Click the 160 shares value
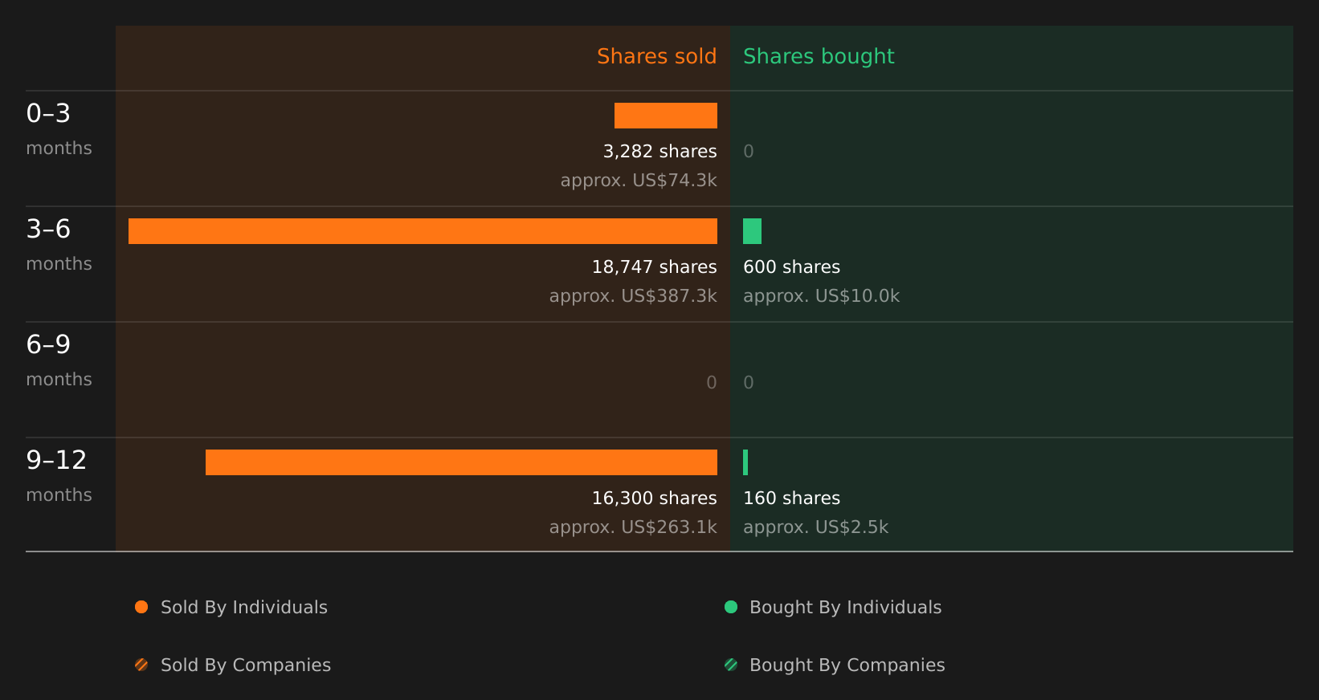Image resolution: width=1319 pixels, height=700 pixels. point(791,499)
